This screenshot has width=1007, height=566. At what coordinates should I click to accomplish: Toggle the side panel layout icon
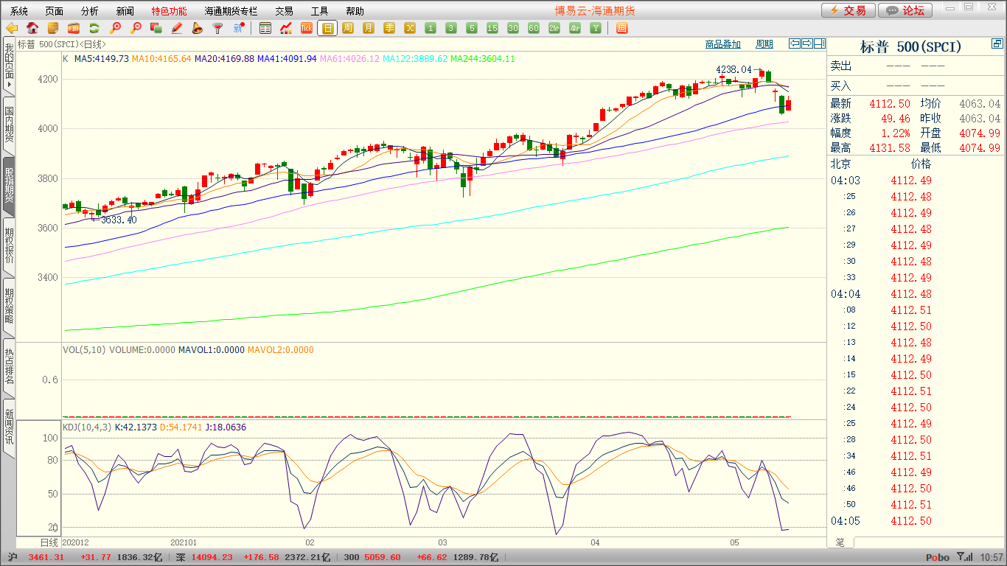(x=820, y=43)
